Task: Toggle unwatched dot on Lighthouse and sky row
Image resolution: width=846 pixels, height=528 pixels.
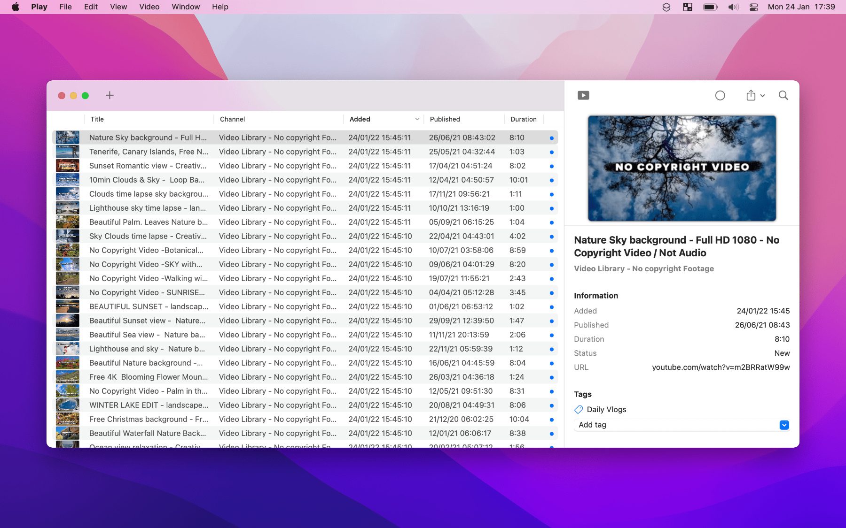Action: tap(551, 349)
